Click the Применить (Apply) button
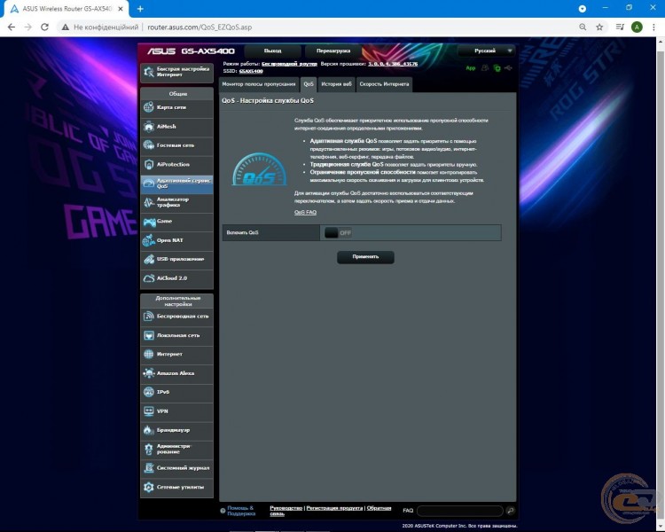Viewport: 665px width, 532px height. coord(365,257)
